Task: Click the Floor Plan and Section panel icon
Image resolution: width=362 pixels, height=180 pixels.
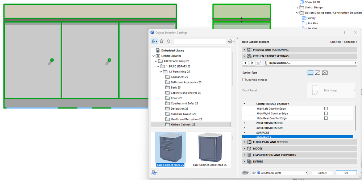Action: coord(249,142)
